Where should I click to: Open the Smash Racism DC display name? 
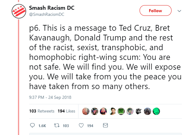pyautogui.click(x=52, y=8)
